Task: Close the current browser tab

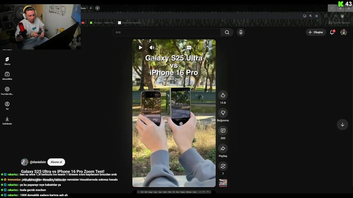Action: pyautogui.click(x=91, y=8)
